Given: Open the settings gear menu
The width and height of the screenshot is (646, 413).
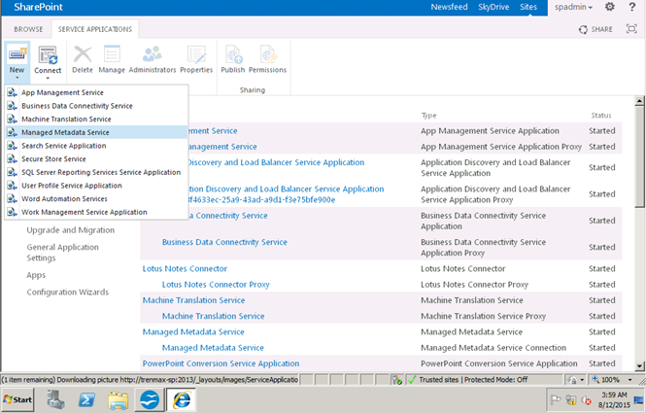Looking at the screenshot, I should click(x=610, y=7).
